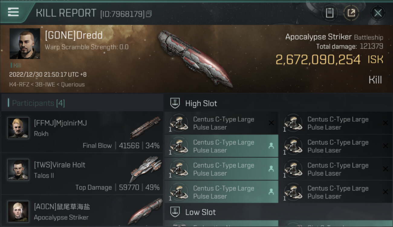The width and height of the screenshot is (393, 227).
Task: Open MjolnirMJ's pilot portrait
Action: pyautogui.click(x=18, y=128)
